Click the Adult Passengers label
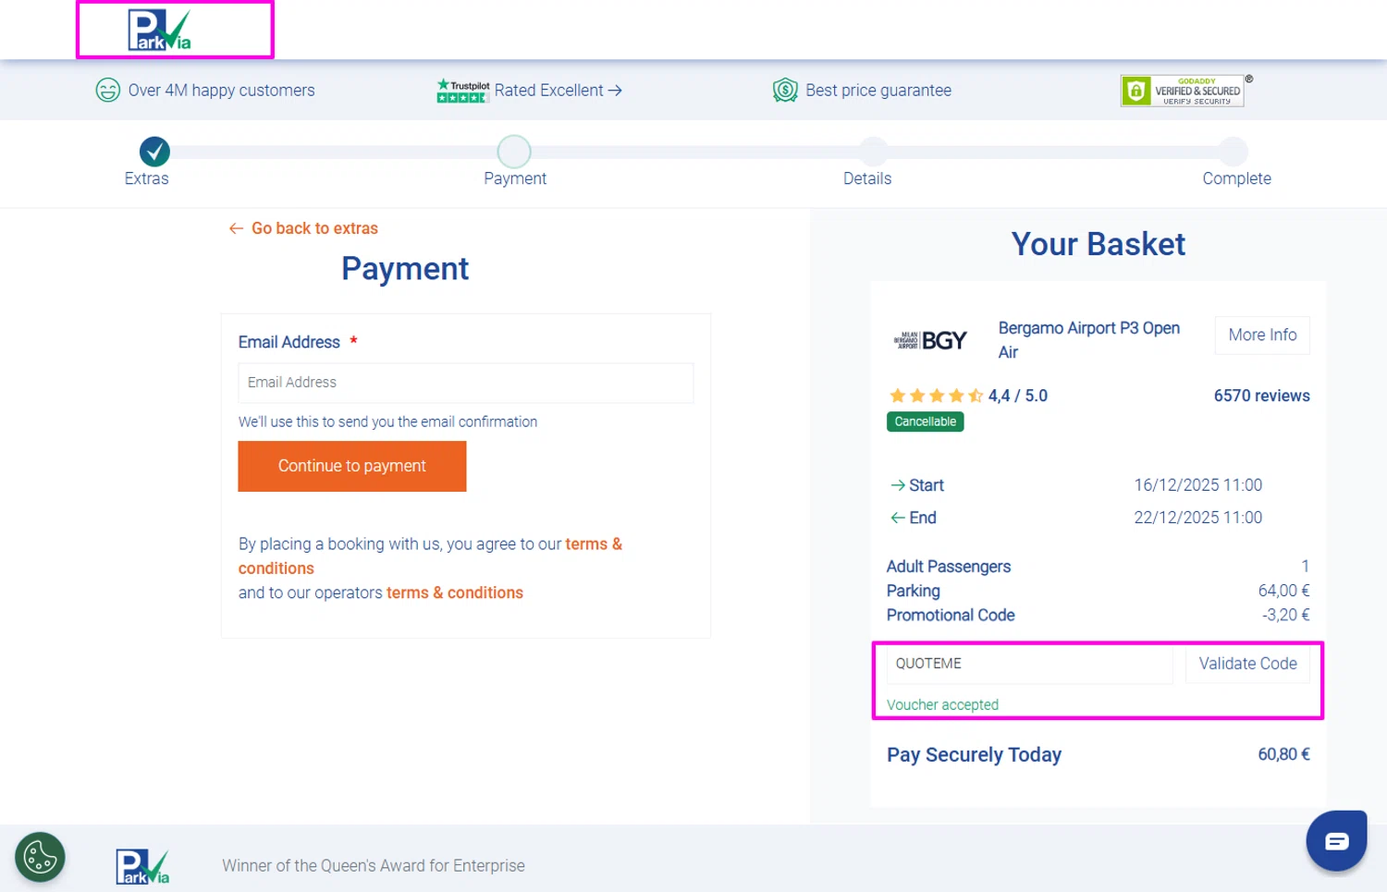Screen dimensions: 1387x892 949,567
